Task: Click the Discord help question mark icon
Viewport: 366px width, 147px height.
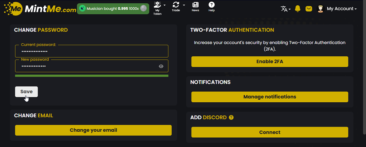Action: (x=231, y=117)
